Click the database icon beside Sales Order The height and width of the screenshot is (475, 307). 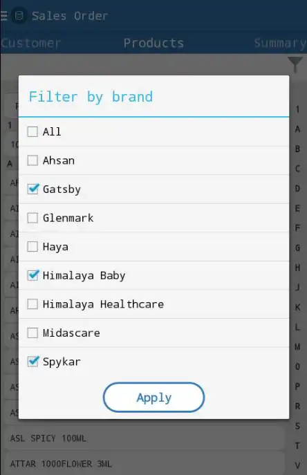pos(19,16)
